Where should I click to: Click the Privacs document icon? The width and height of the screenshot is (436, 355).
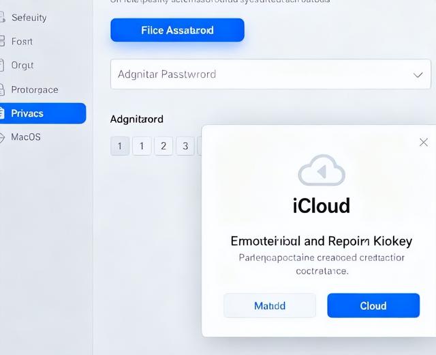[2, 113]
